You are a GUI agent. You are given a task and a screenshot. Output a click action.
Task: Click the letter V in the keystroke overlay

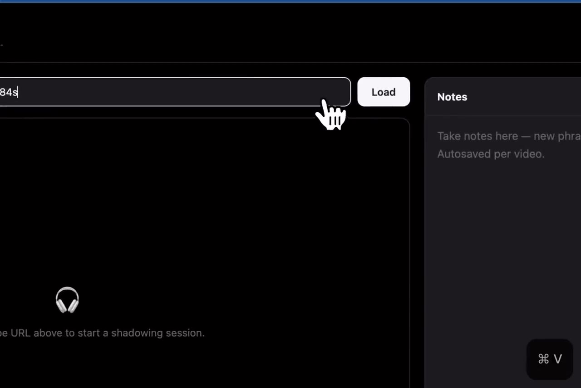[x=558, y=359]
